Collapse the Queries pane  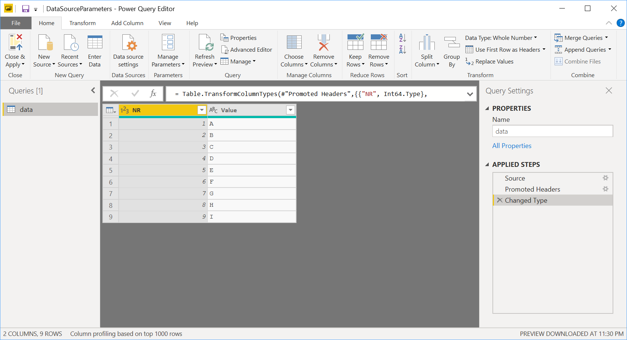tap(93, 90)
